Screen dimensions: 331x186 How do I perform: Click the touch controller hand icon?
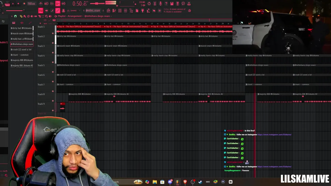tap(154, 11)
